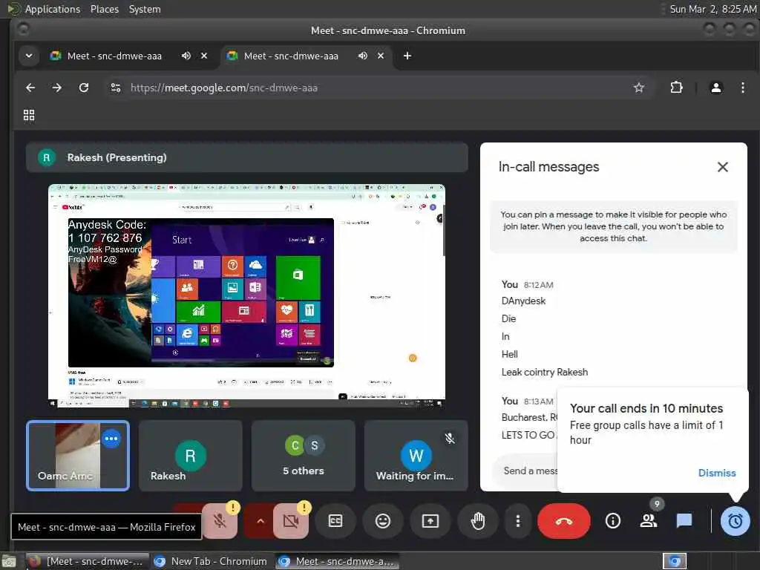Click the date and time clock in panel
Viewport: 760px width, 570px height.
point(712,9)
